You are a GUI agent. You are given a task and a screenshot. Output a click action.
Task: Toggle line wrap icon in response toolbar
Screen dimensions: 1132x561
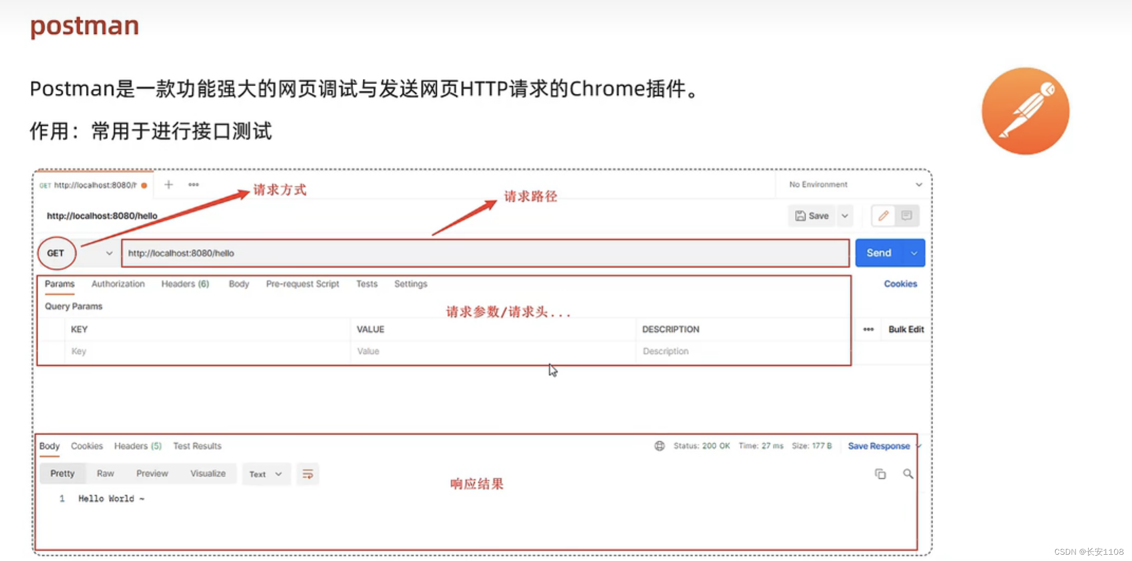308,474
